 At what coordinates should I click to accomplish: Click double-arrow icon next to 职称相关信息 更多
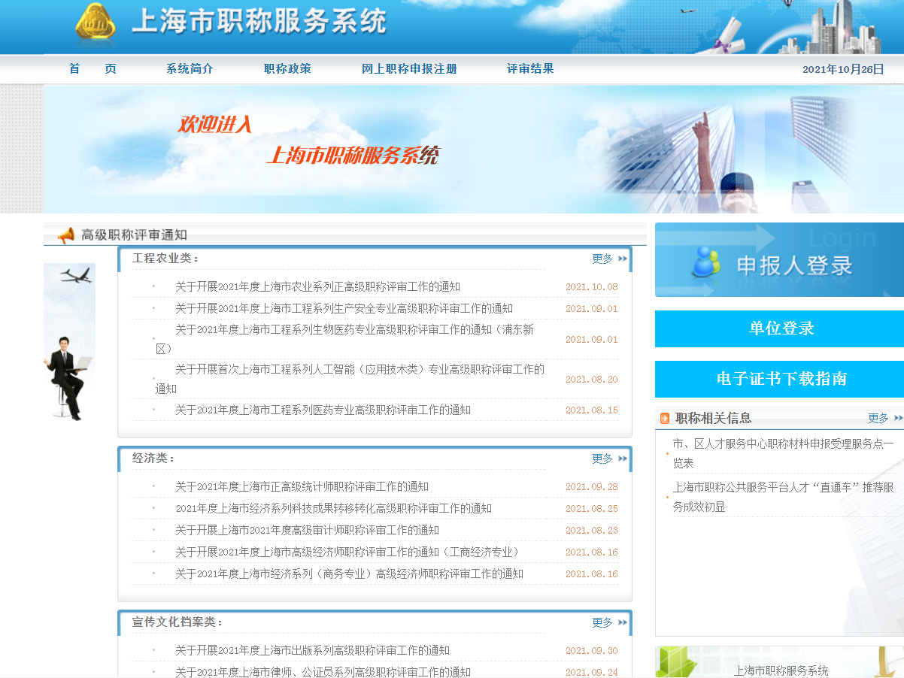pos(897,419)
